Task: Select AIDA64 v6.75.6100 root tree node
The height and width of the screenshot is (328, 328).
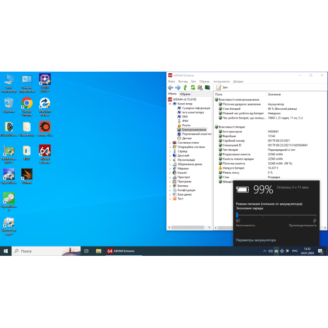Action: coord(182,99)
